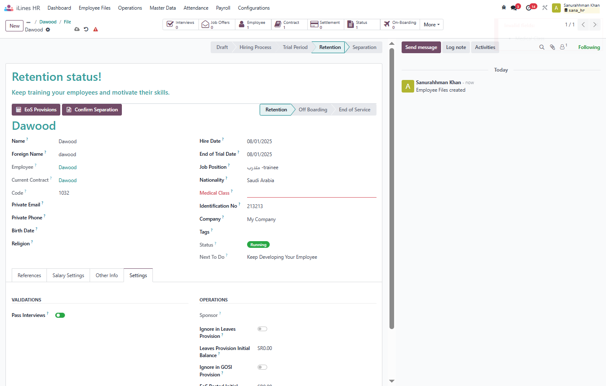Toggle the Ignore in Leaves Provision switch
This screenshot has width=606, height=386.
click(x=262, y=329)
